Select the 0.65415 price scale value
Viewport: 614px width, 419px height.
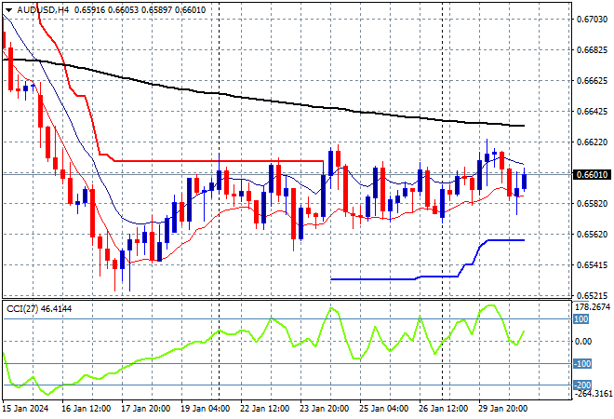tap(592, 265)
